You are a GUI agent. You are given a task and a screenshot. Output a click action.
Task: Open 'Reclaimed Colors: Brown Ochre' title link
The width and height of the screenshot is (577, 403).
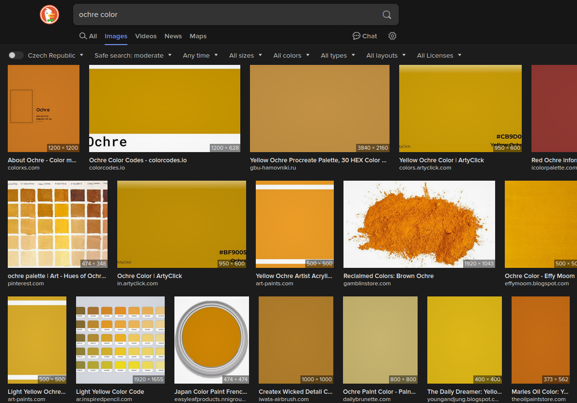(x=388, y=276)
